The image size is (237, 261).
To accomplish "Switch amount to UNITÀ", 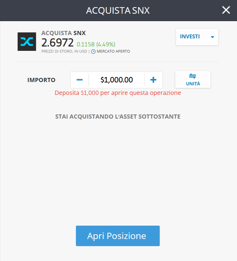I will coord(193,79).
